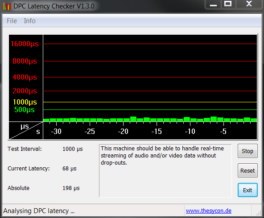This screenshot has height=218, width=264.
Task: Click the Test Interval label
Action: coord(25,149)
